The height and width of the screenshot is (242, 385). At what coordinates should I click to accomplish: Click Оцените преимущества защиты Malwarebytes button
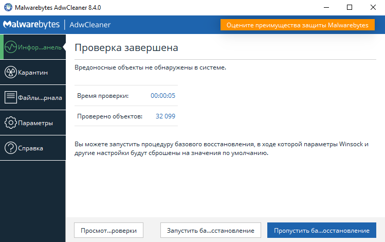click(x=297, y=25)
